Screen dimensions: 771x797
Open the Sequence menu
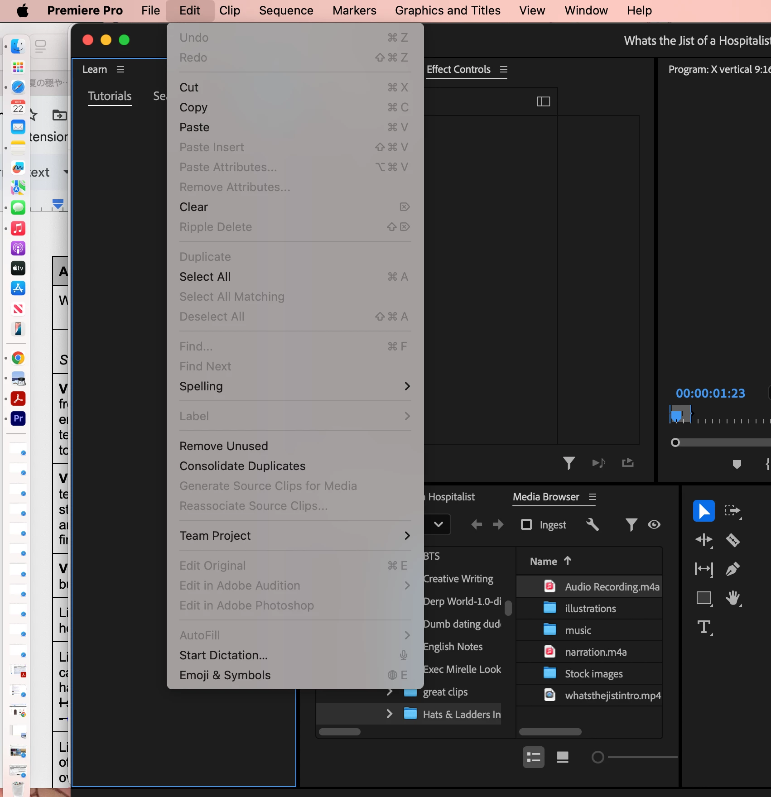click(286, 10)
